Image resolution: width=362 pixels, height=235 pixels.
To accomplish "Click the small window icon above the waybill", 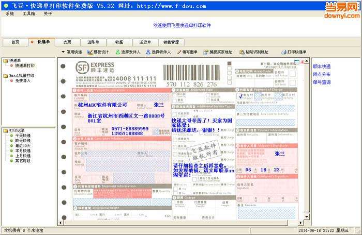I will click(x=297, y=62).
